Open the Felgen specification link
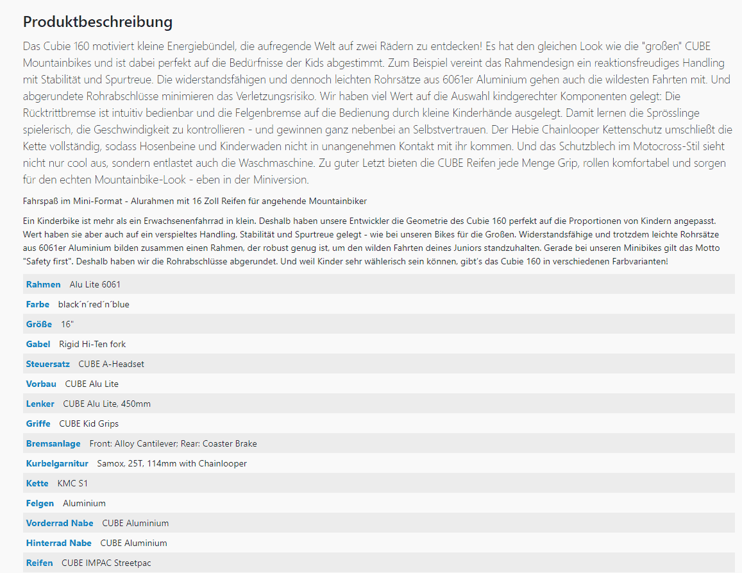The width and height of the screenshot is (742, 573). coord(40,503)
